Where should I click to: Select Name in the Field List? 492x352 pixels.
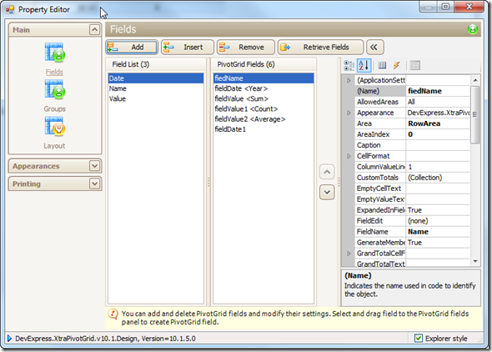pyautogui.click(x=156, y=88)
